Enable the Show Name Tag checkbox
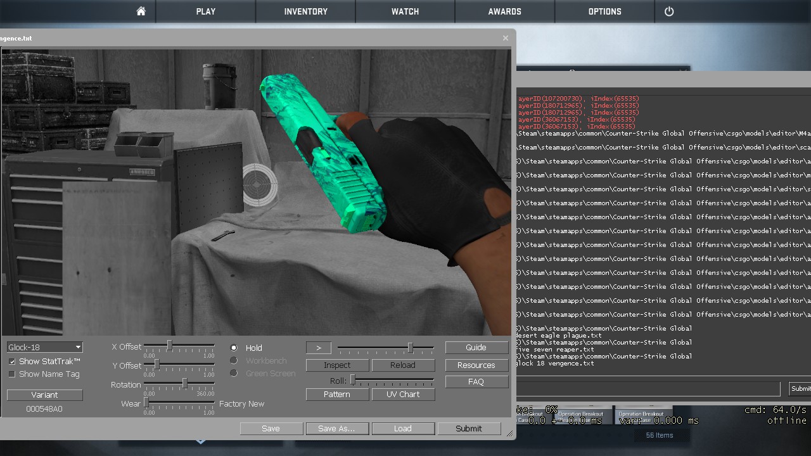The image size is (811, 456). coord(12,374)
